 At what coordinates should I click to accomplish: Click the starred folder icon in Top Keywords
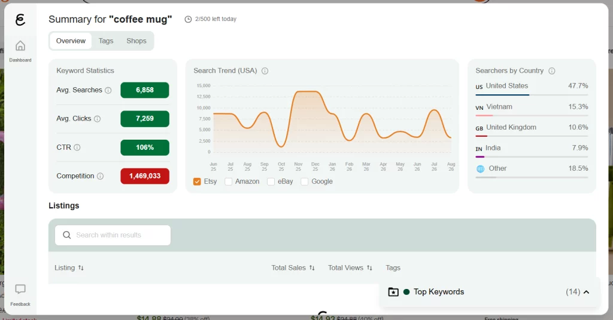pyautogui.click(x=393, y=292)
